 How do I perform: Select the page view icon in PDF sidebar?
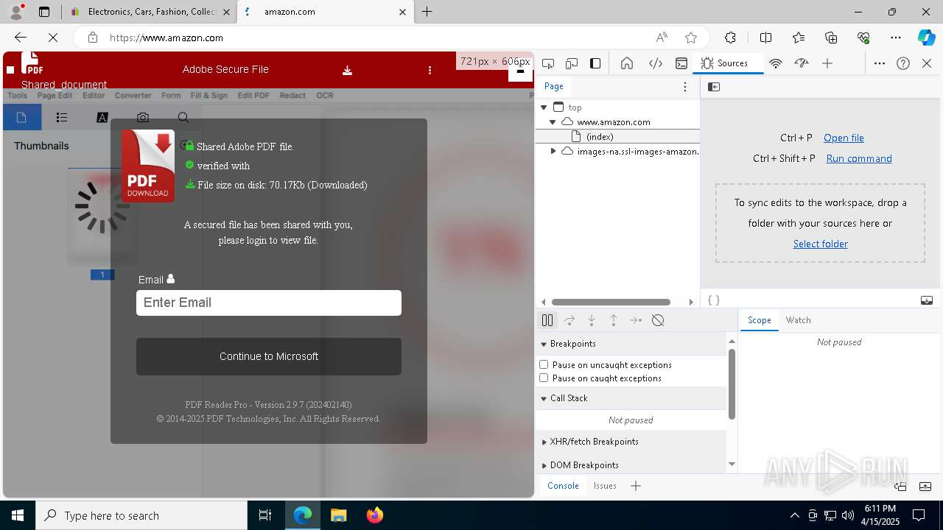(x=21, y=117)
